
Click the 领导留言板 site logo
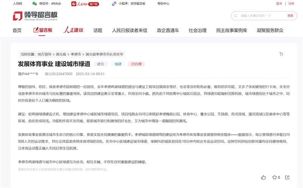pyautogui.click(x=35, y=16)
